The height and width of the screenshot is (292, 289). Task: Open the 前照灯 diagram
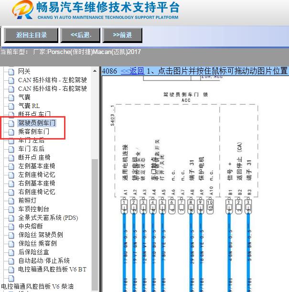pyautogui.click(x=27, y=200)
